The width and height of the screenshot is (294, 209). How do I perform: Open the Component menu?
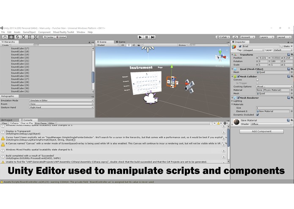[44, 32]
